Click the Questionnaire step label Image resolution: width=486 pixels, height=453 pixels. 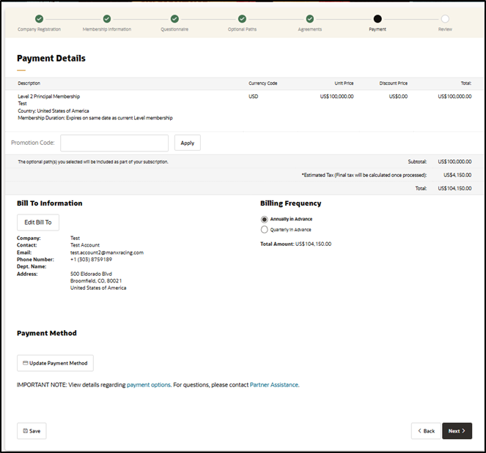[174, 29]
